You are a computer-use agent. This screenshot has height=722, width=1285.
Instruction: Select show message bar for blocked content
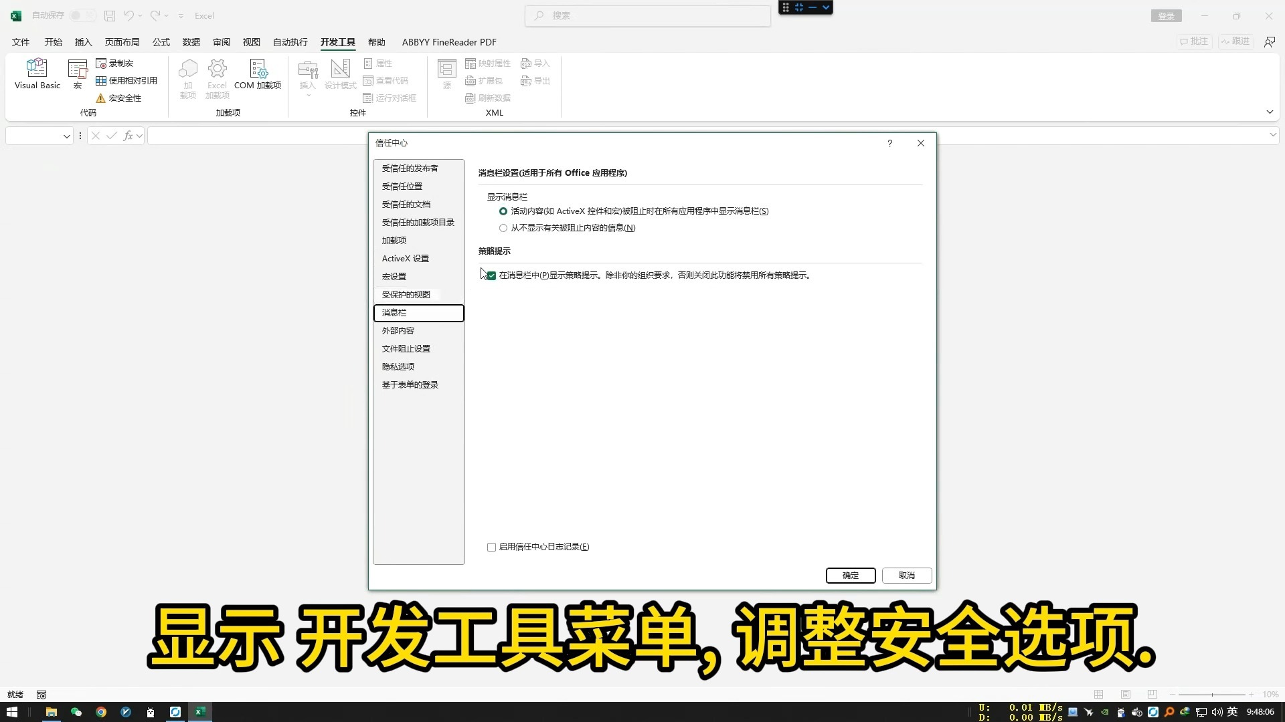click(503, 211)
